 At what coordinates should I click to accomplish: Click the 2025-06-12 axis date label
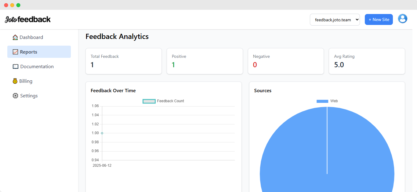[102, 166]
